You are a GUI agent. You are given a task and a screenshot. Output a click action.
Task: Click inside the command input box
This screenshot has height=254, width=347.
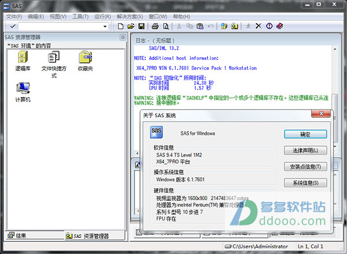(x=60, y=27)
